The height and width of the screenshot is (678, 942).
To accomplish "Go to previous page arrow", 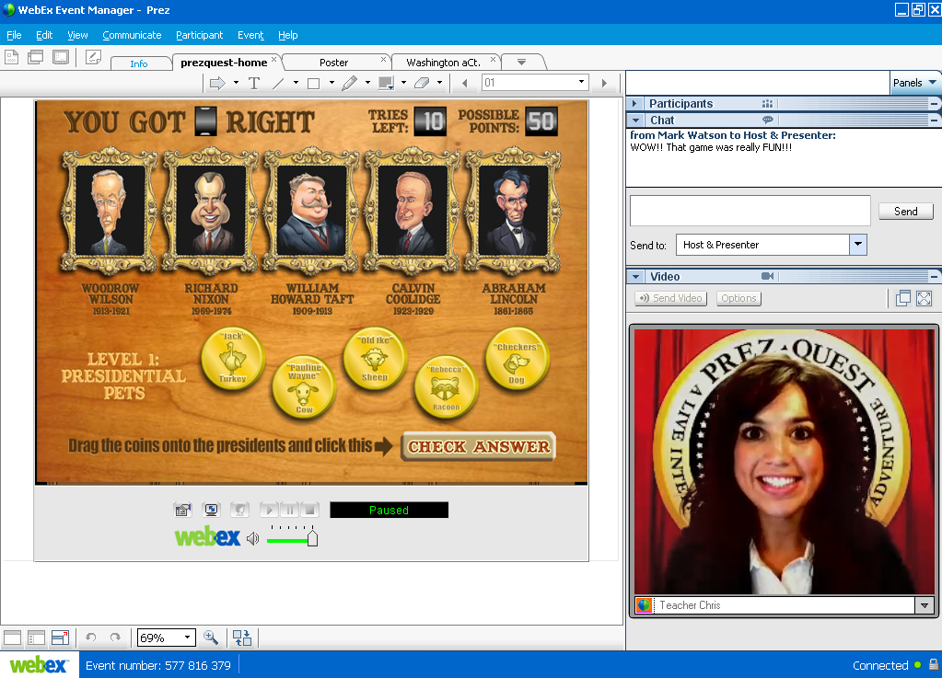I will point(464,84).
